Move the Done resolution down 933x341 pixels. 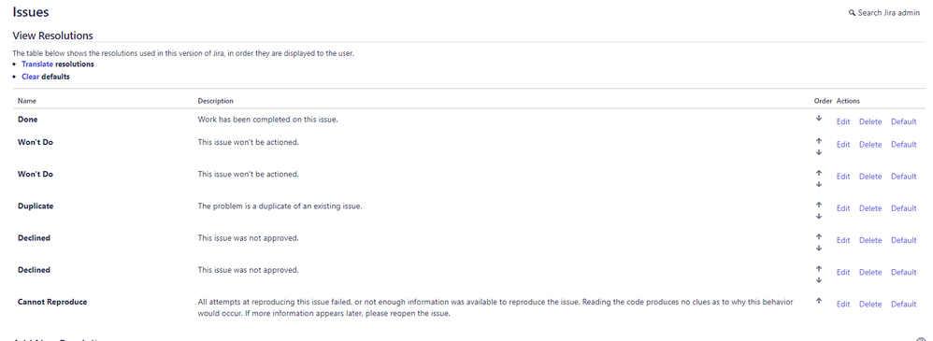(819, 118)
